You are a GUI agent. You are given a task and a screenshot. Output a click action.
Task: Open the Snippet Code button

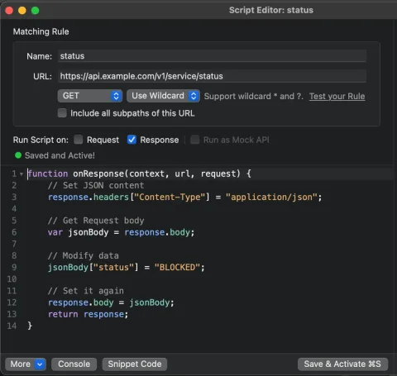click(x=135, y=364)
